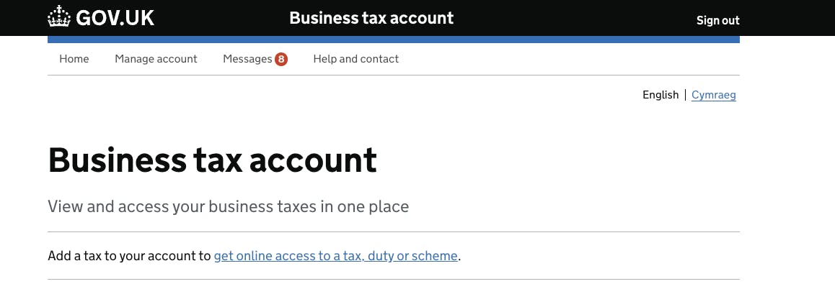Go to the Home tab

(x=74, y=59)
